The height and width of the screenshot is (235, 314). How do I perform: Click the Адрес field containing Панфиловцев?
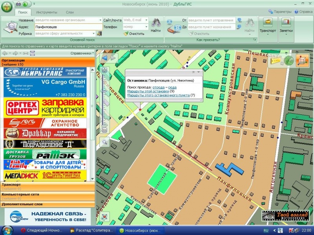(x=68, y=27)
